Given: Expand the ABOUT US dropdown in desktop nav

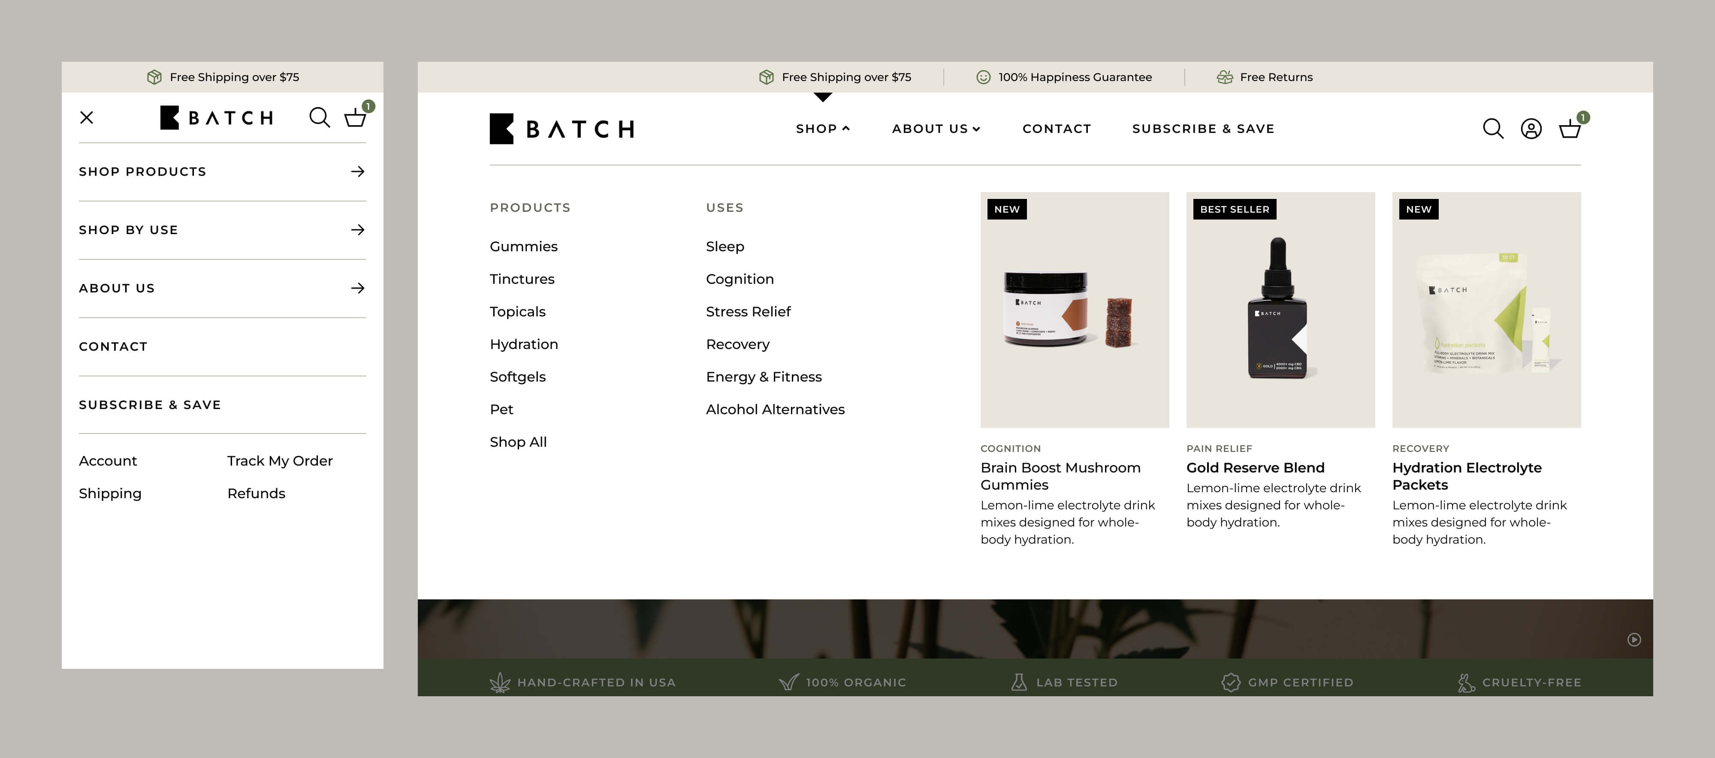Looking at the screenshot, I should (x=936, y=129).
